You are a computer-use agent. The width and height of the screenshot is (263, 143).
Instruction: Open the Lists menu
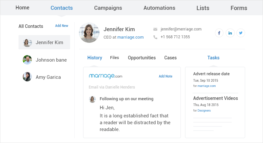pos(203,8)
